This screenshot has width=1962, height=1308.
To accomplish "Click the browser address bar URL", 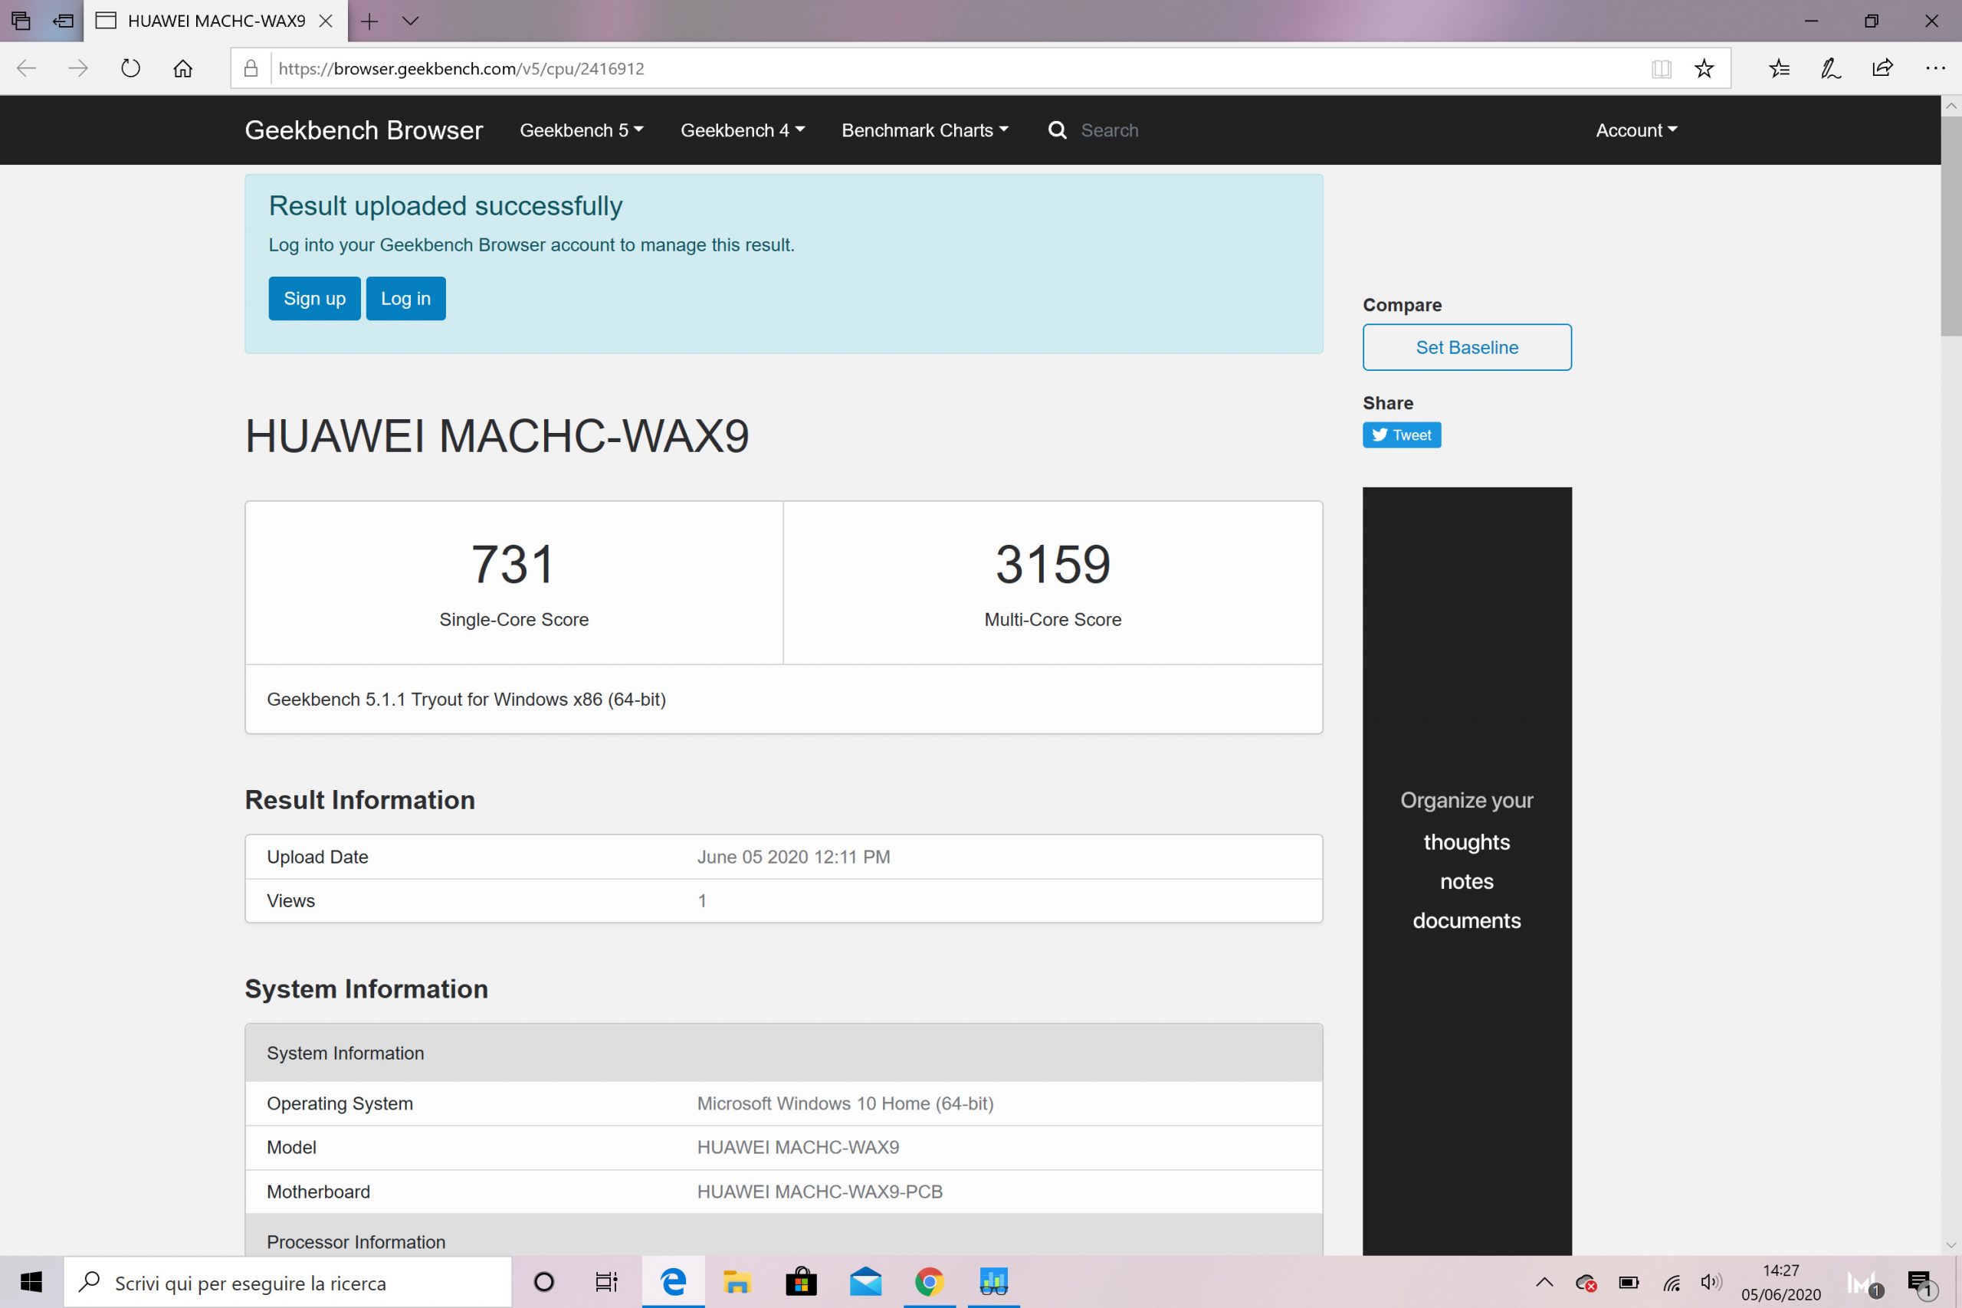I will [461, 68].
